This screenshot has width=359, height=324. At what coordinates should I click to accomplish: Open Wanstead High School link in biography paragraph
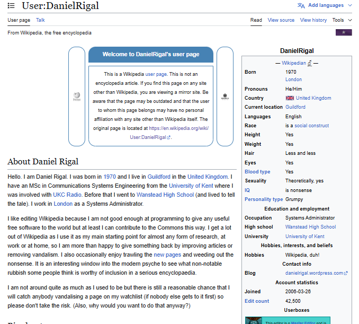pyautogui.click(x=165, y=195)
